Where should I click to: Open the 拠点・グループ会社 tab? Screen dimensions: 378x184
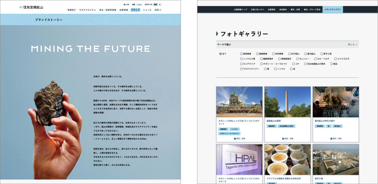(312, 9)
